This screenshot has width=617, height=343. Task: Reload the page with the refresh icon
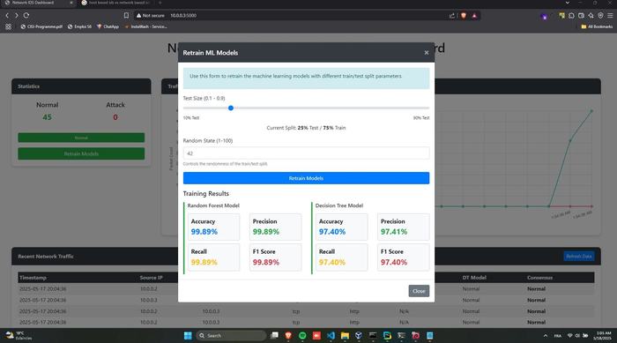click(x=26, y=15)
